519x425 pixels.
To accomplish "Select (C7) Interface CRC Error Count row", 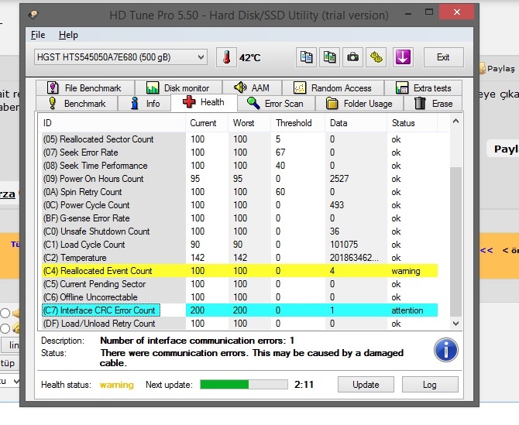I will pos(240,310).
